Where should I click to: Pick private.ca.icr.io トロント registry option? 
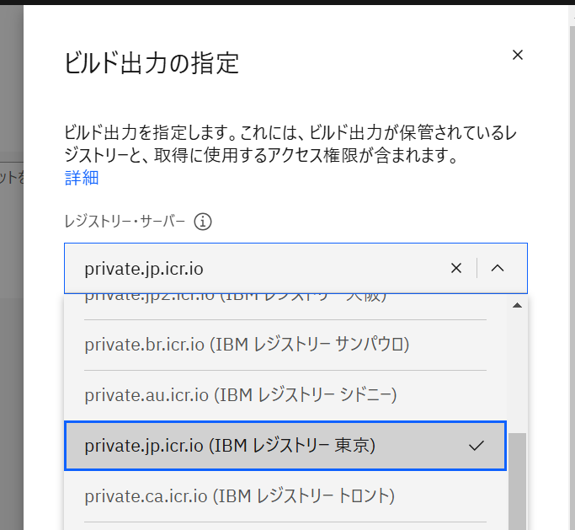point(239,495)
